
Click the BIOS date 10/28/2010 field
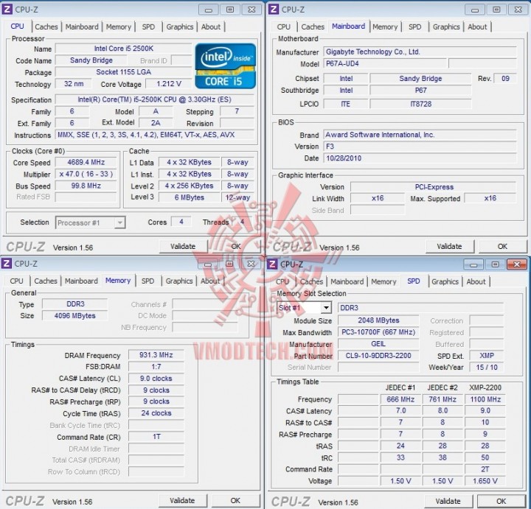click(x=420, y=158)
